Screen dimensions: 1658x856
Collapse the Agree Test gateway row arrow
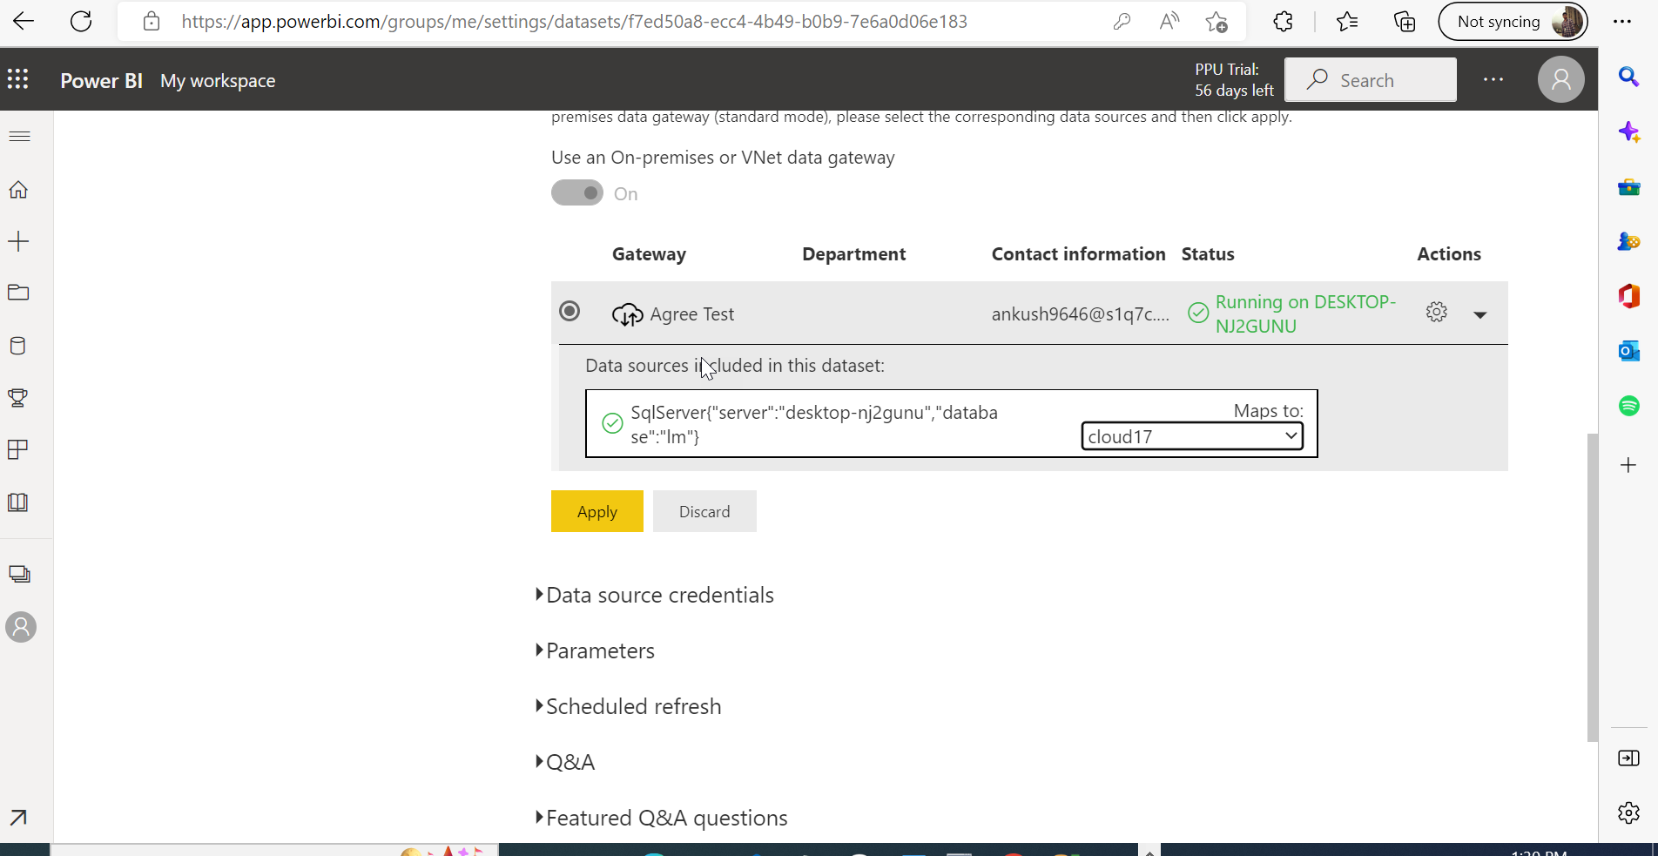click(x=1480, y=314)
